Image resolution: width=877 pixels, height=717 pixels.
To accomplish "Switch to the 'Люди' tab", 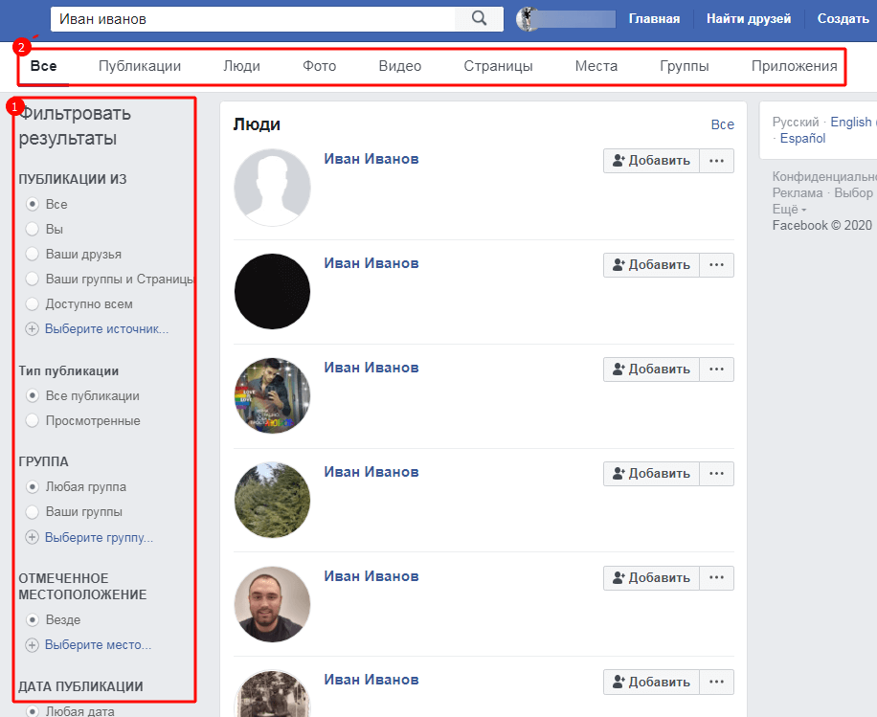I will click(241, 66).
